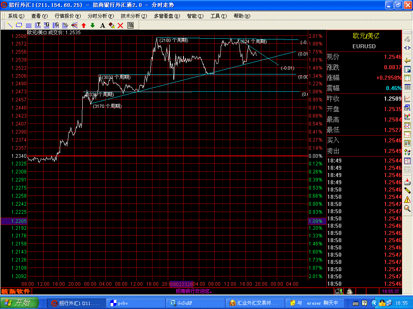Open the 系统(S) menu
Screen dimensions: 413x309
[16, 16]
